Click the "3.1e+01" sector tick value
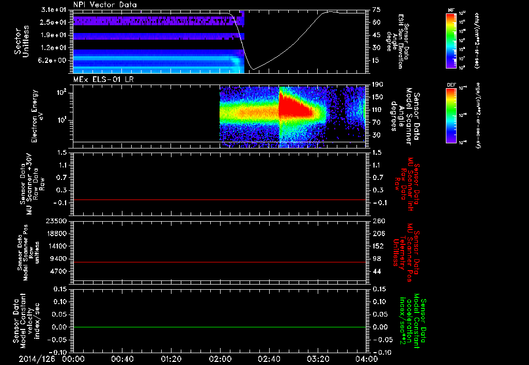Image resolution: width=529 pixels, height=365 pixels. (55, 9)
